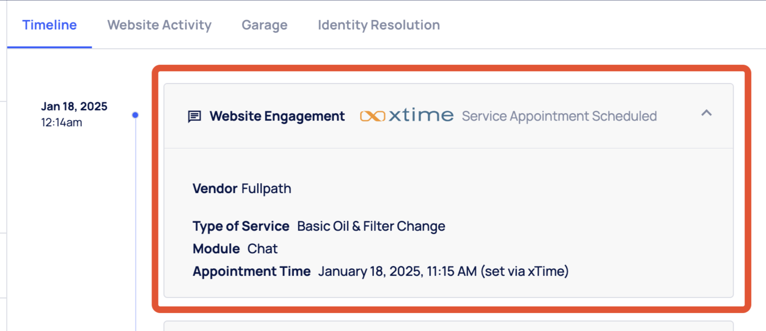Switch to the Website Activity tab
Viewport: 766px width, 331px height.
159,25
